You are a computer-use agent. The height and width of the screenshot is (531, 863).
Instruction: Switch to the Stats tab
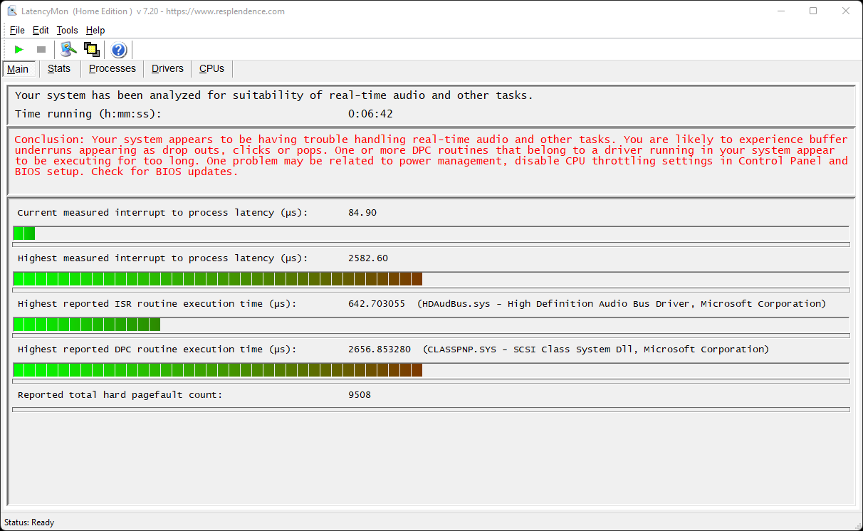pyautogui.click(x=59, y=68)
